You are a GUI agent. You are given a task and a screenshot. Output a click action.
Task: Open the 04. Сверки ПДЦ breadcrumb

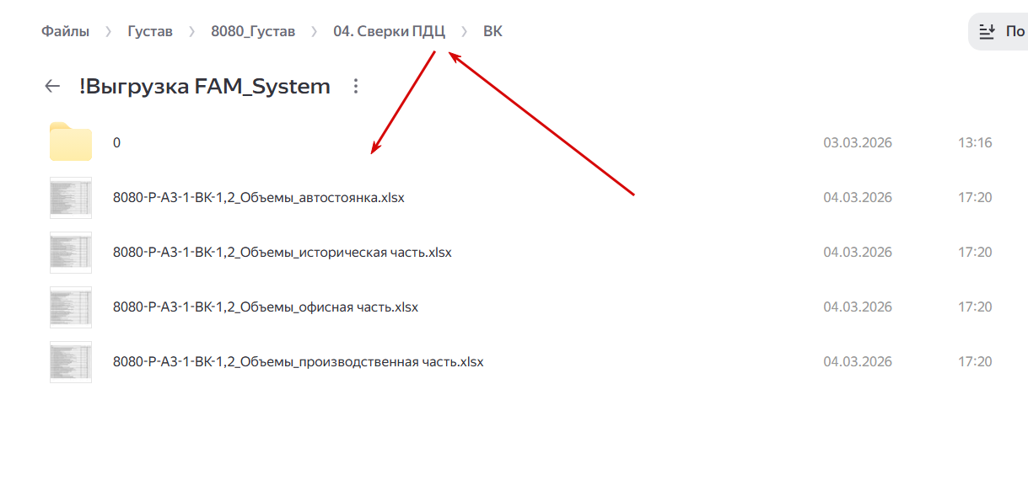pos(389,32)
